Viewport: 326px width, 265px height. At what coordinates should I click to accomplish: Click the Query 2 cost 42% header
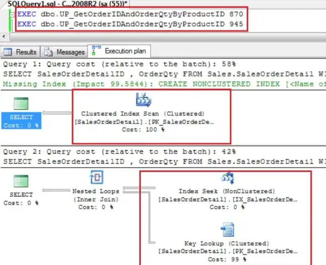point(119,152)
